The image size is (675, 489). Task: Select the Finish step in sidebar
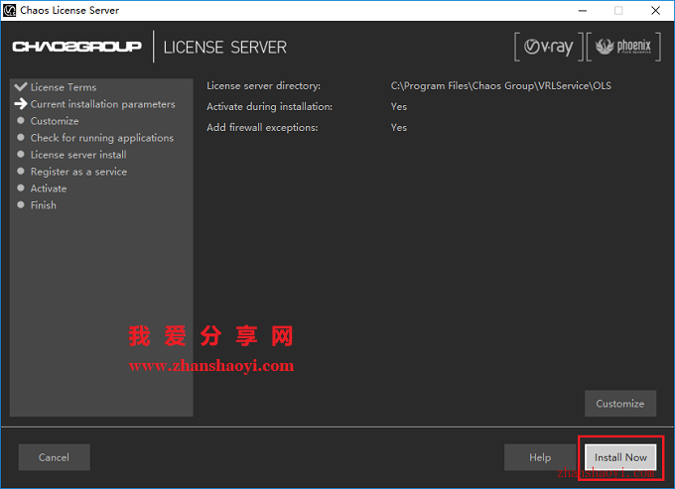tap(43, 205)
